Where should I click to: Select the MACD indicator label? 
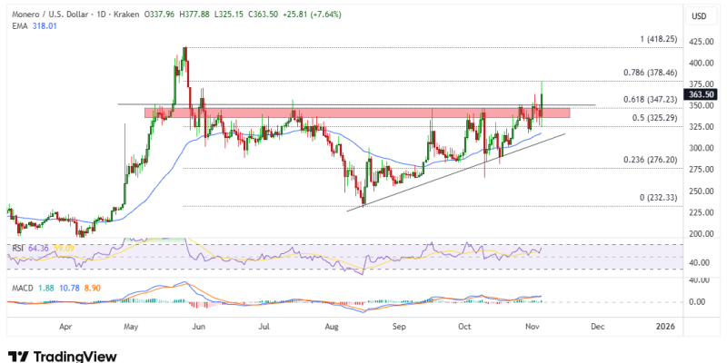20,288
